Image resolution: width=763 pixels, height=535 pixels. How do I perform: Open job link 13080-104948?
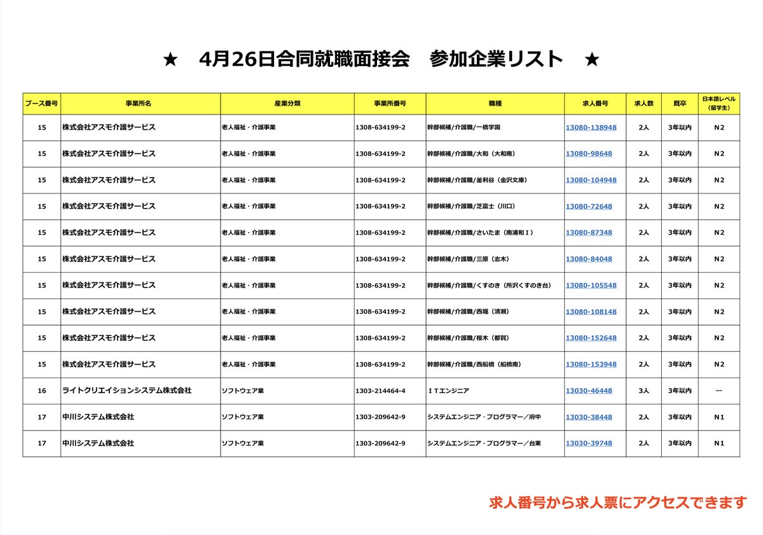pos(591,180)
